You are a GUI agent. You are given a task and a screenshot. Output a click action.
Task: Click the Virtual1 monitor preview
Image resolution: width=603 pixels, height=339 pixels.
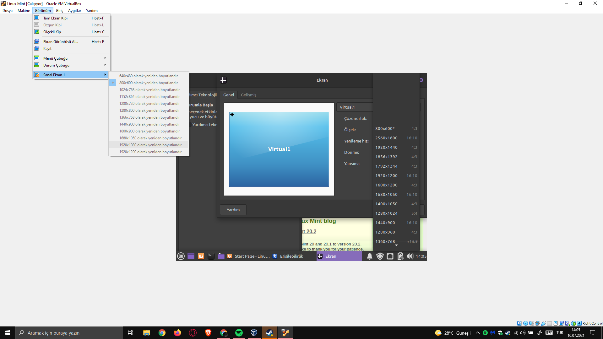pos(279,149)
